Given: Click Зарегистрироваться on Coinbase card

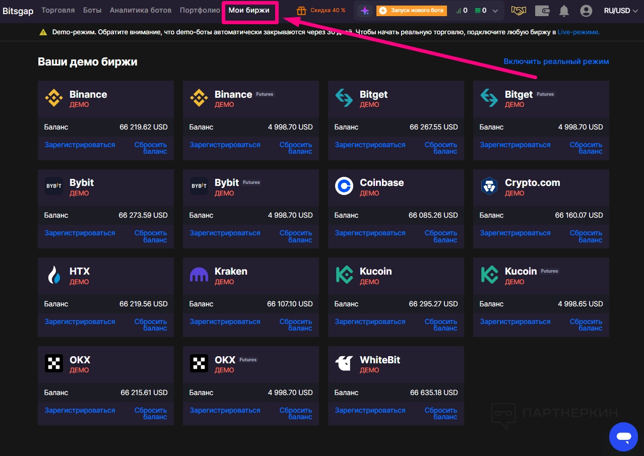Looking at the screenshot, I should click(370, 233).
